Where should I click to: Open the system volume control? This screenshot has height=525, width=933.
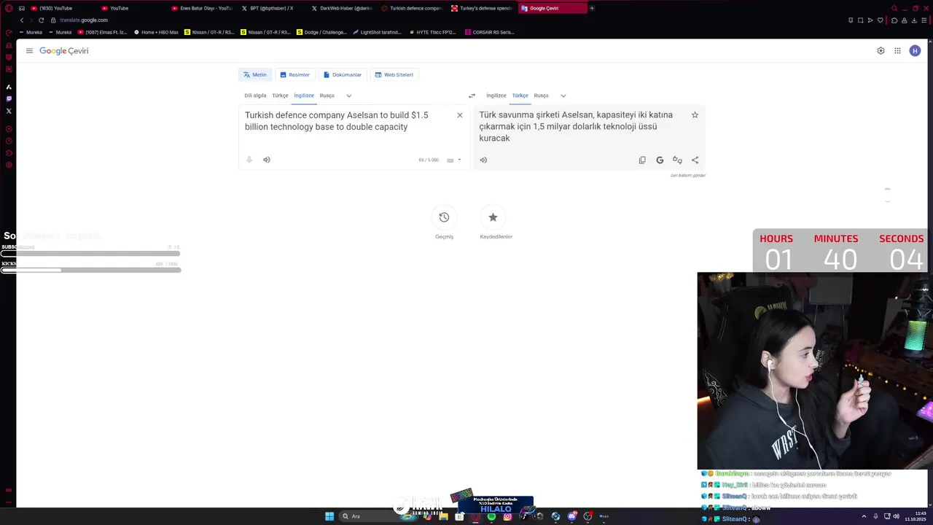click(x=896, y=516)
